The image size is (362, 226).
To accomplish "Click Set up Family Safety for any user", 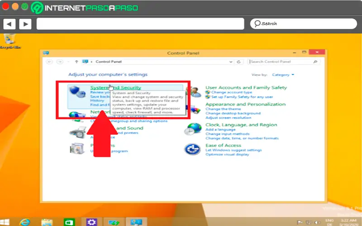I will (x=242, y=97).
